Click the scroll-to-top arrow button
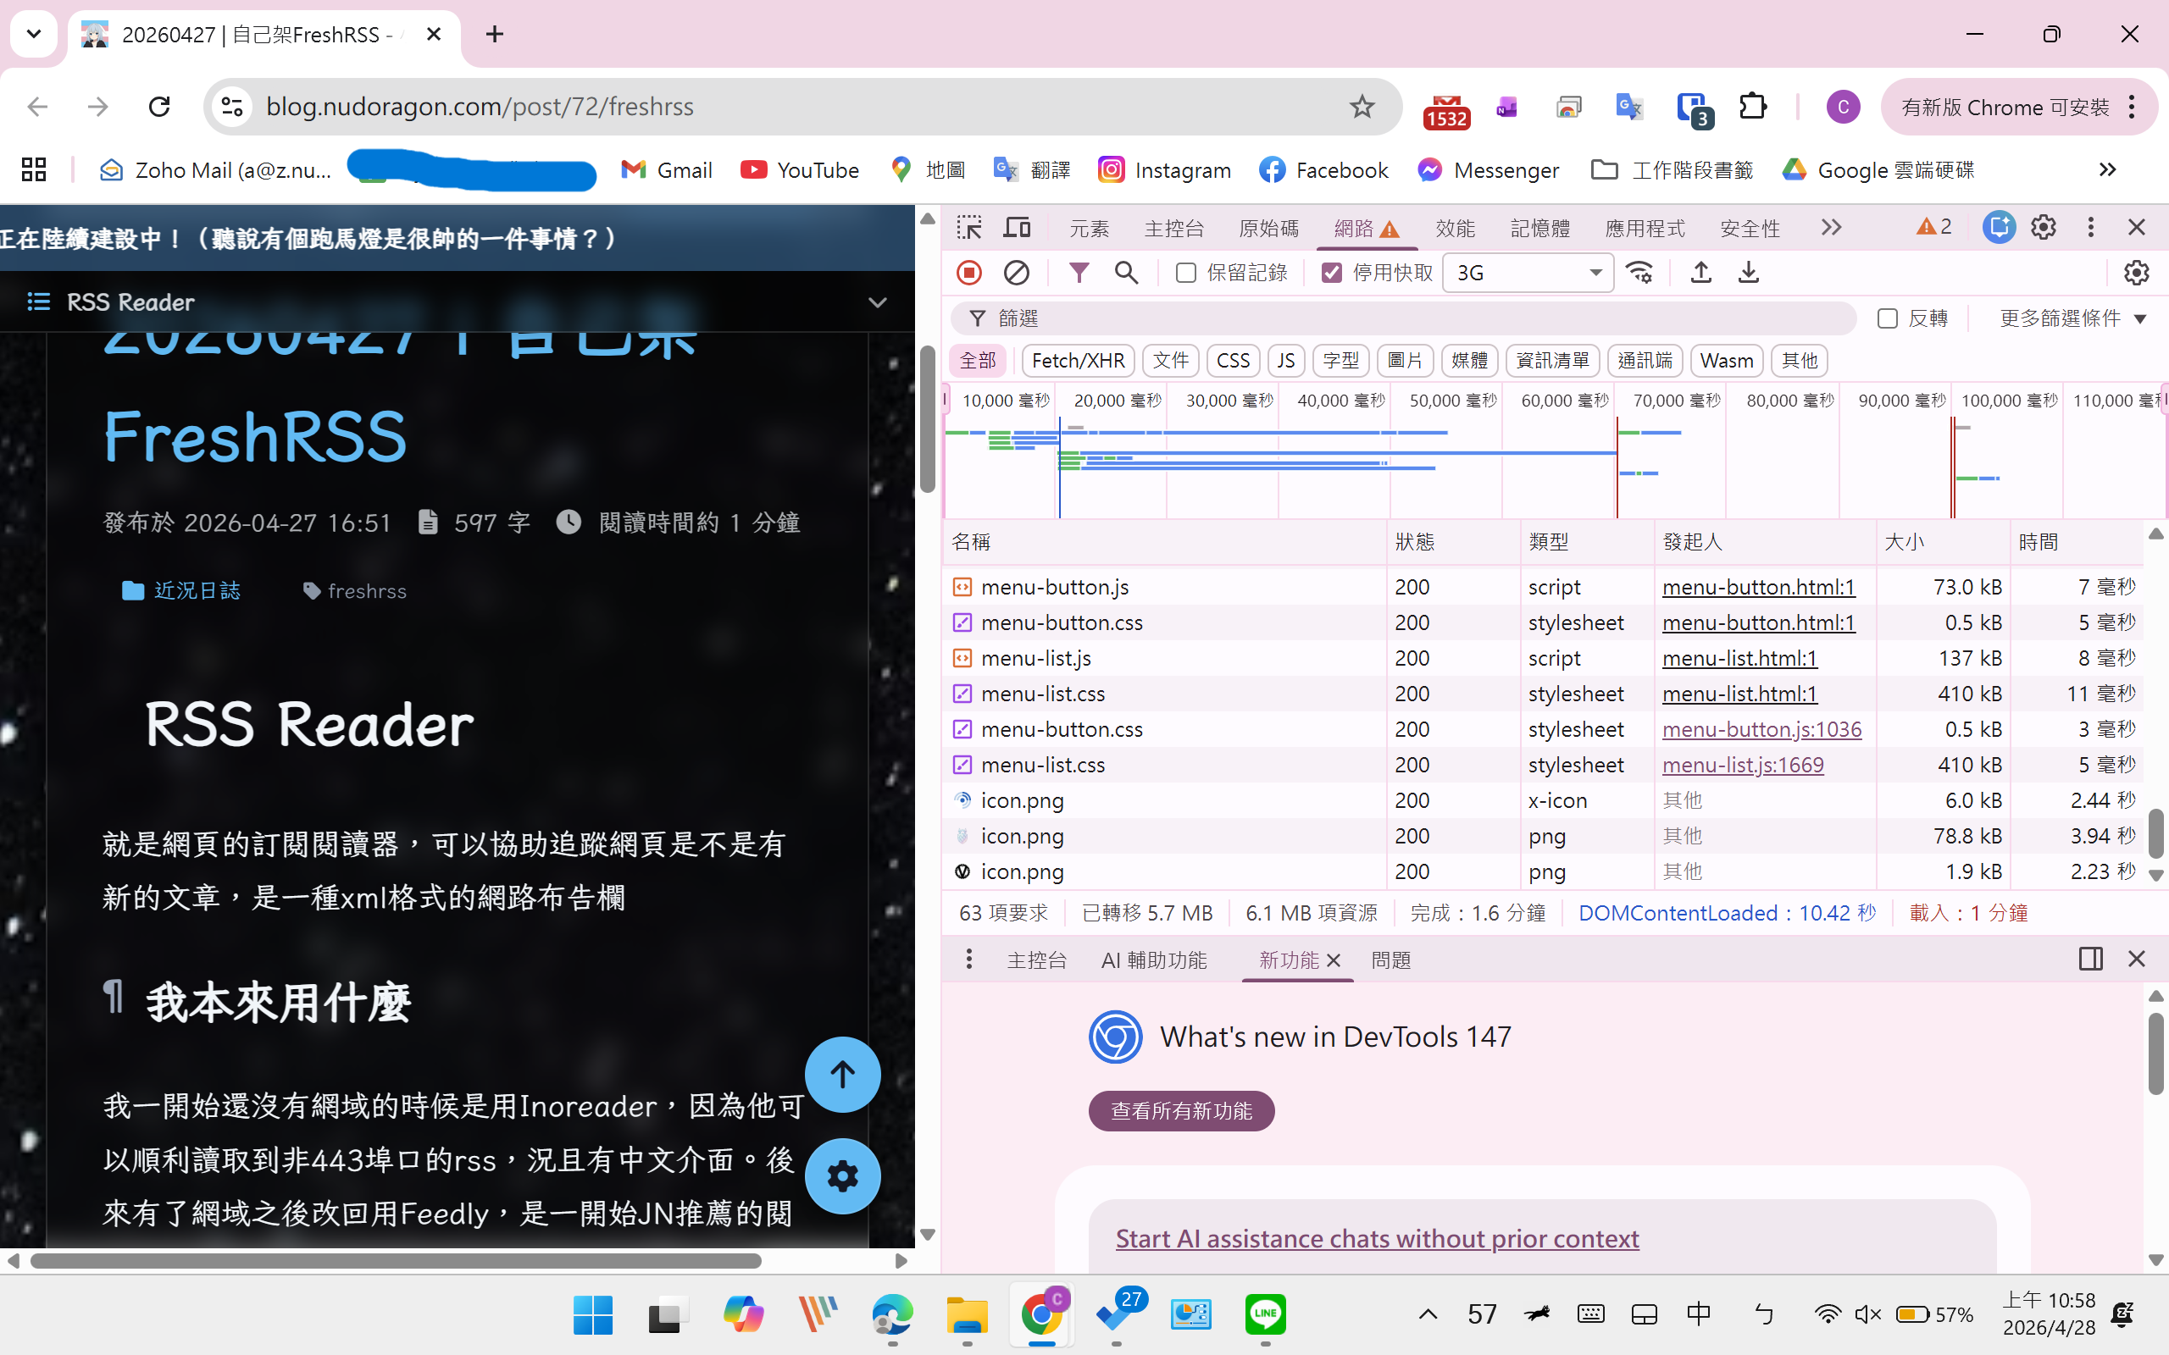2169x1355 pixels. pos(842,1075)
